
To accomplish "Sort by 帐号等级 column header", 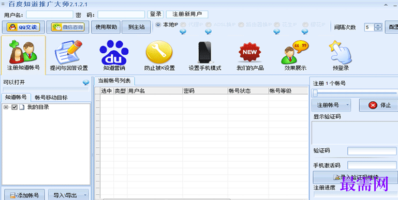I will click(x=288, y=91).
